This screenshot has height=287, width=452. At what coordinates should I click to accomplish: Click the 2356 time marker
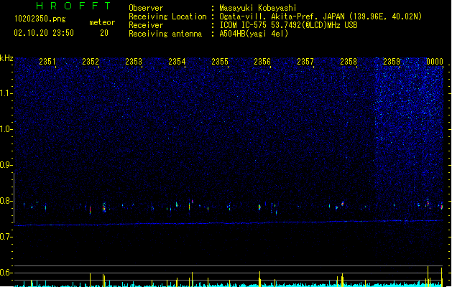[262, 61]
